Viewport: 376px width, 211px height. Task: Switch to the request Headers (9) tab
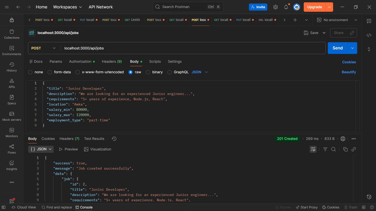(112, 62)
